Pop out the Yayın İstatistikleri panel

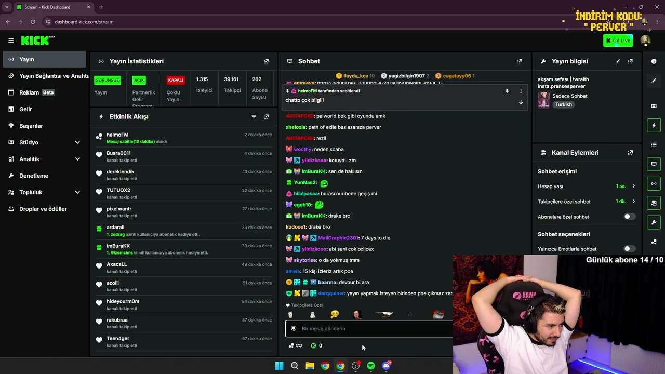click(266, 61)
